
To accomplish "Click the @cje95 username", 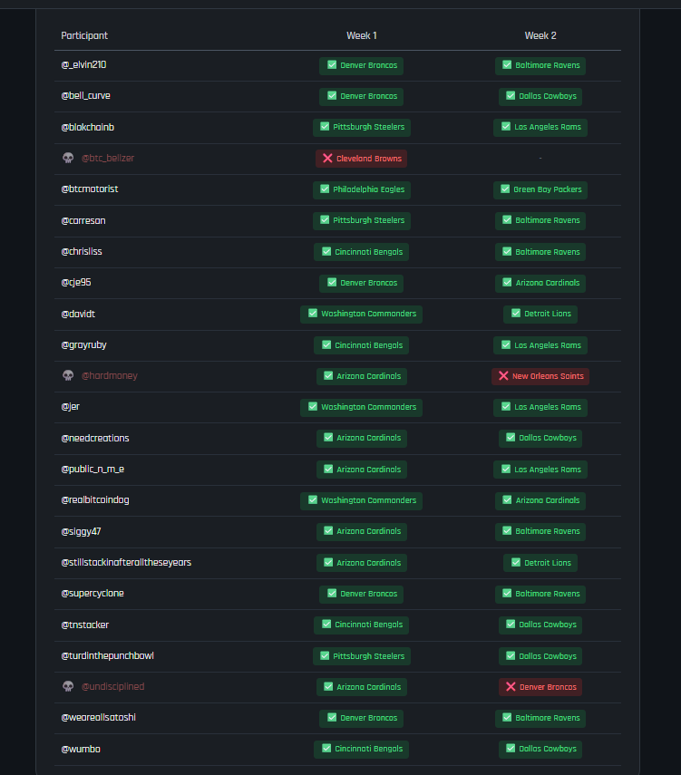I will click(76, 282).
